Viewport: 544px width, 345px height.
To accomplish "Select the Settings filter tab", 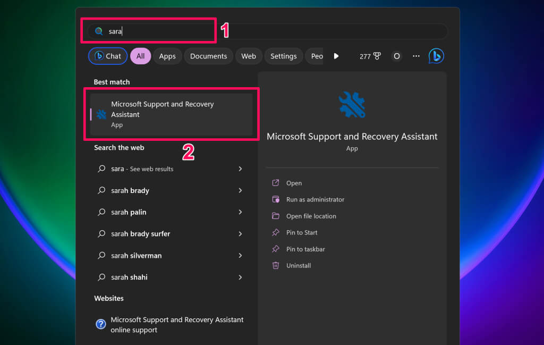I will tap(283, 56).
